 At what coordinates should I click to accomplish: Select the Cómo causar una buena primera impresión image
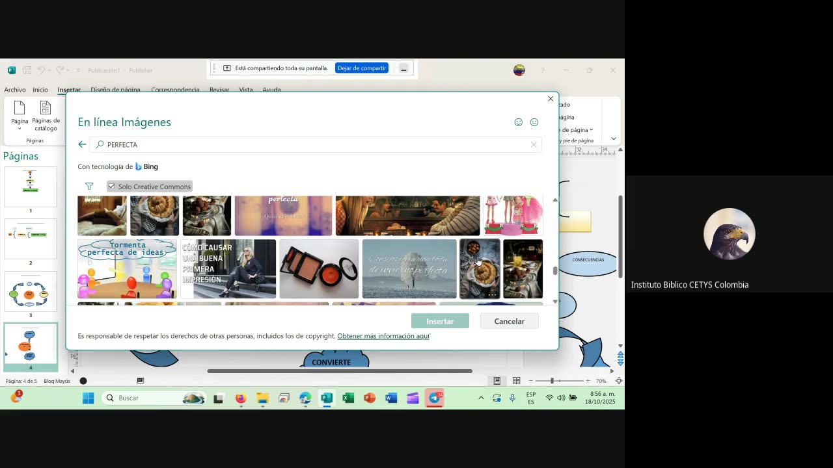click(x=228, y=269)
